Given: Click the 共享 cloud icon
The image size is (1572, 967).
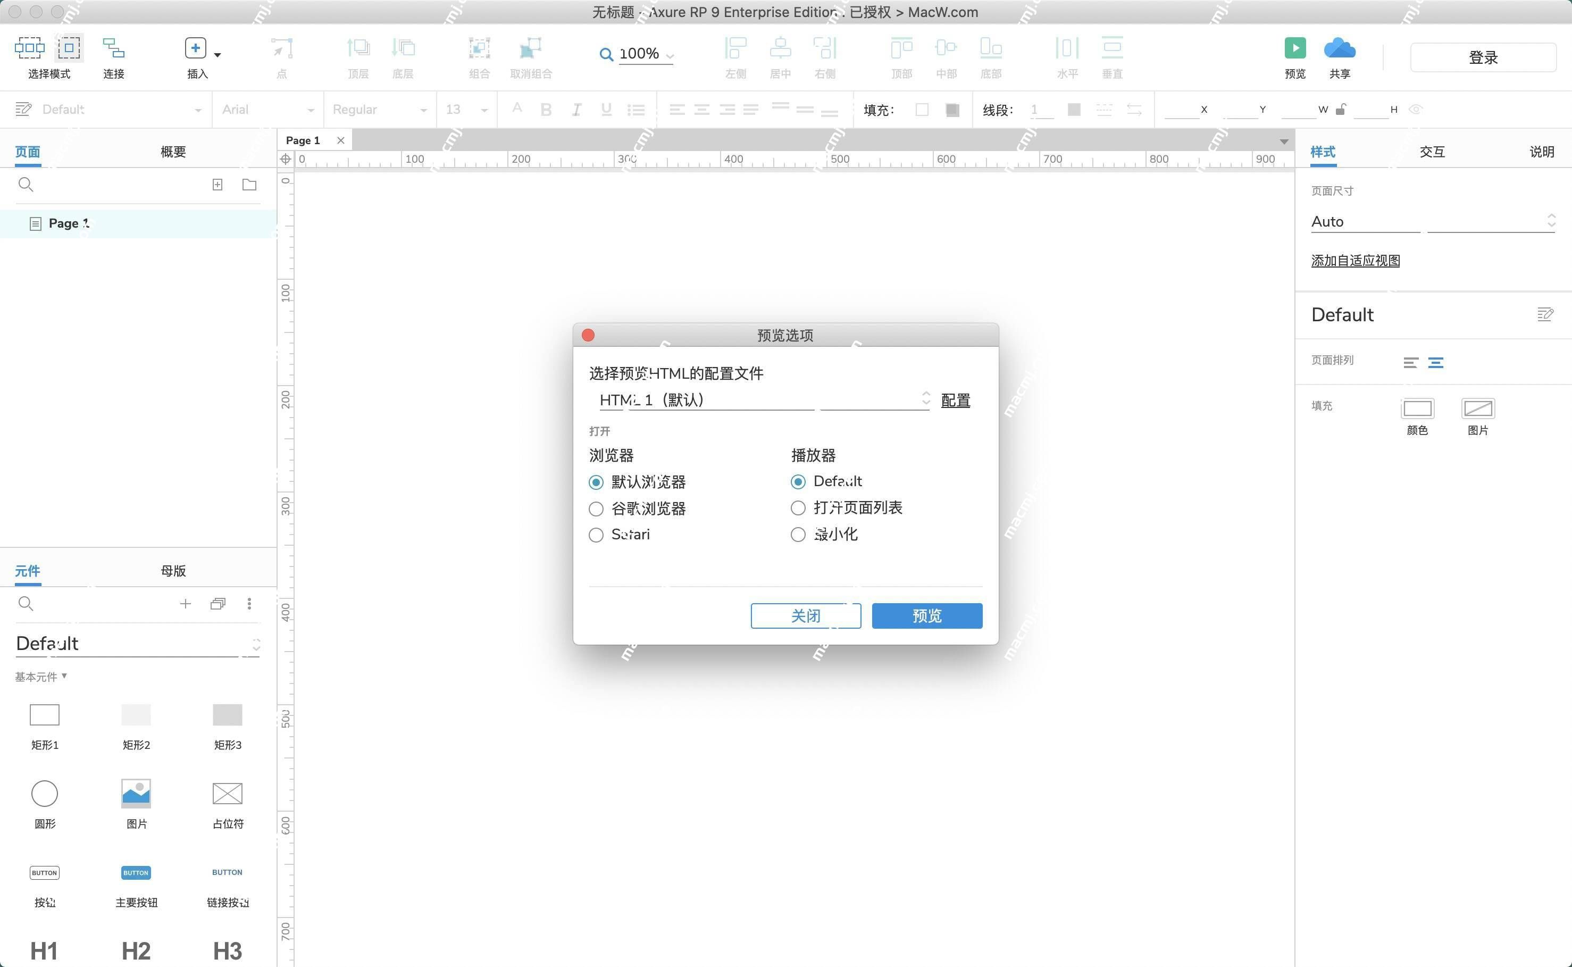Looking at the screenshot, I should coord(1340,48).
